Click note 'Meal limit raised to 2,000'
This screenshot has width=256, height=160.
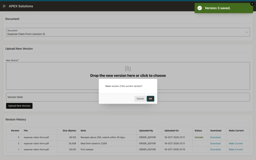(93, 143)
